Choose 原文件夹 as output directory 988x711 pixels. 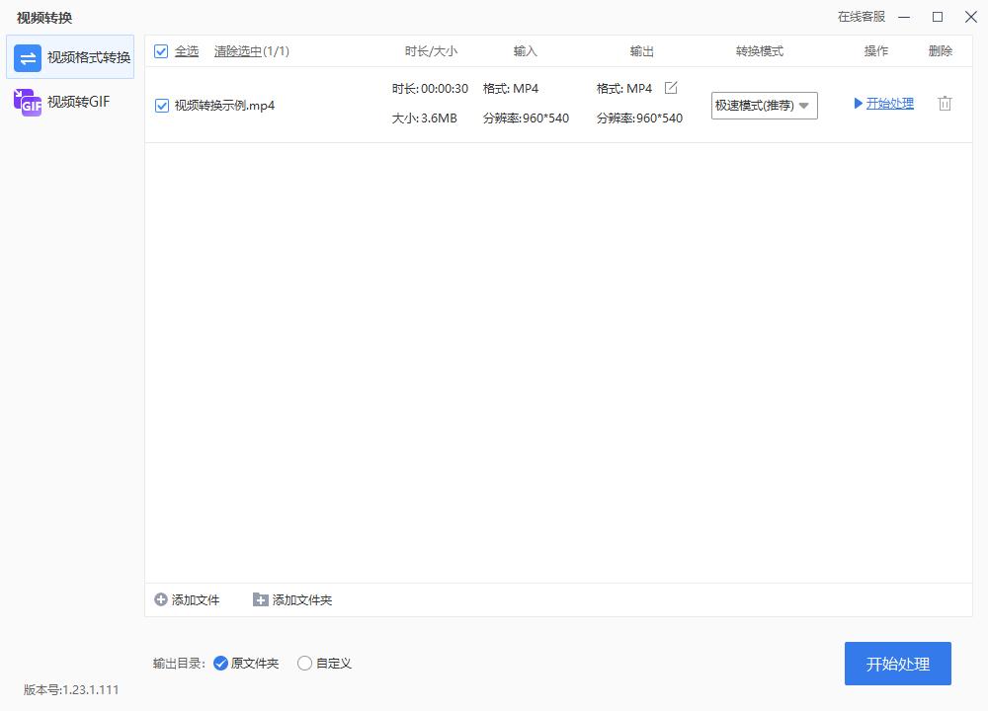(x=219, y=663)
